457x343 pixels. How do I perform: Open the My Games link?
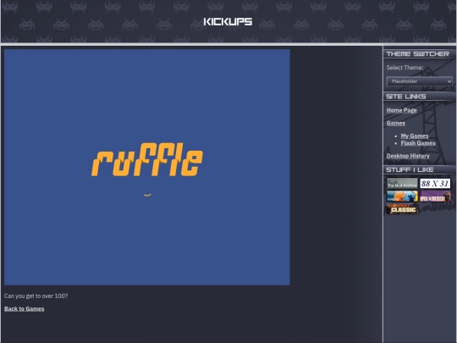point(415,136)
